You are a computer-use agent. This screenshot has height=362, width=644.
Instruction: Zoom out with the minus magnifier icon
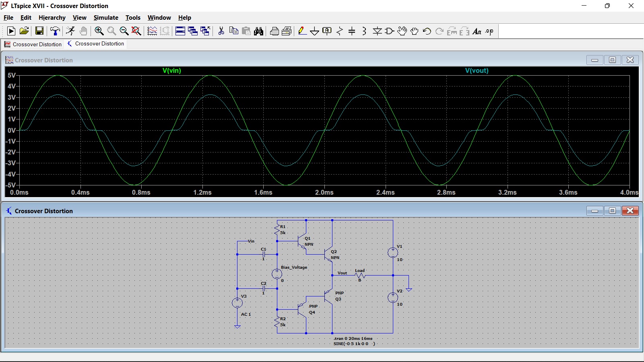pyautogui.click(x=124, y=31)
